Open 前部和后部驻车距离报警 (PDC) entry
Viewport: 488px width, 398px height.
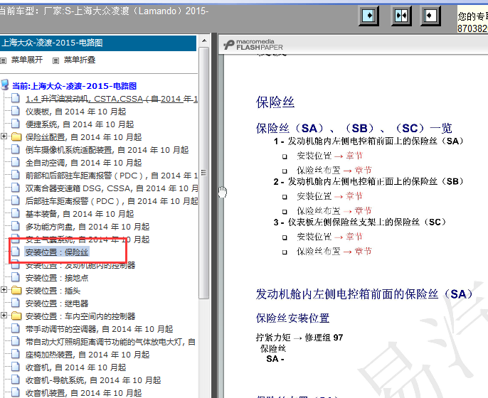(112, 176)
